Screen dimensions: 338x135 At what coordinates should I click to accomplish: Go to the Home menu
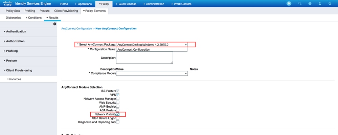64,4
